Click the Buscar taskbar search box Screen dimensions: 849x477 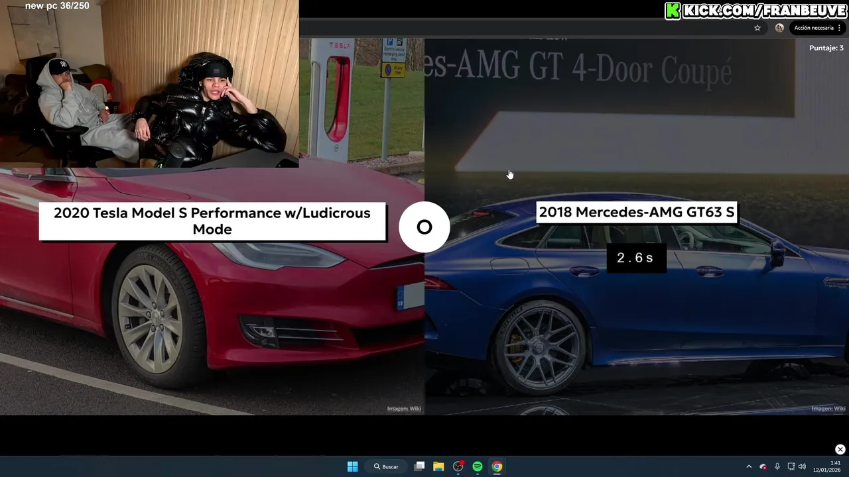tap(386, 466)
